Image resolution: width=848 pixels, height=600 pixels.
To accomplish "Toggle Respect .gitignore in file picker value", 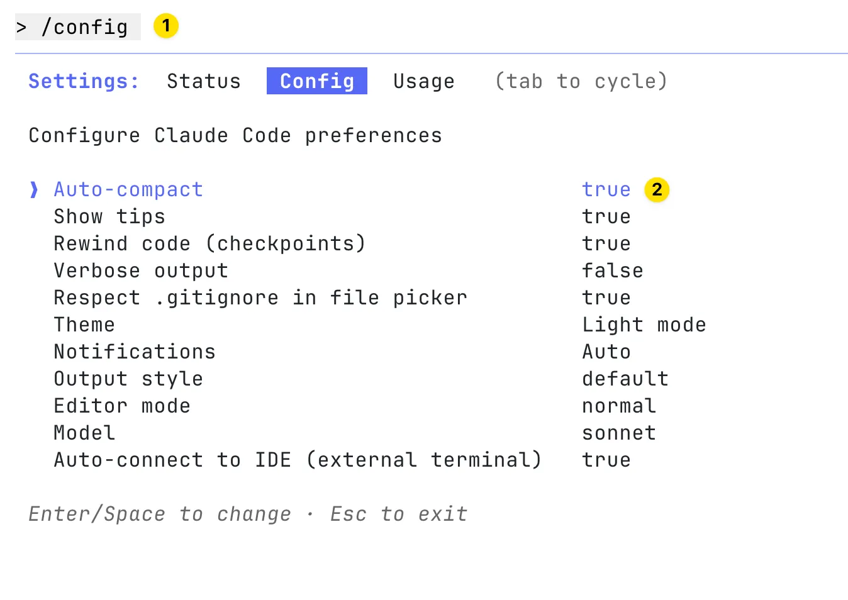I will 606,297.
